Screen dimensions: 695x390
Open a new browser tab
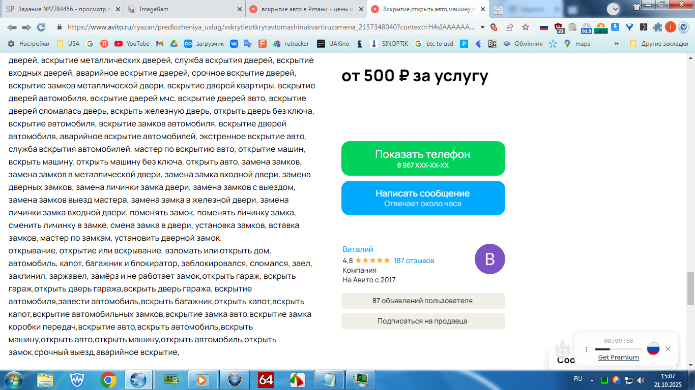[x=498, y=9]
